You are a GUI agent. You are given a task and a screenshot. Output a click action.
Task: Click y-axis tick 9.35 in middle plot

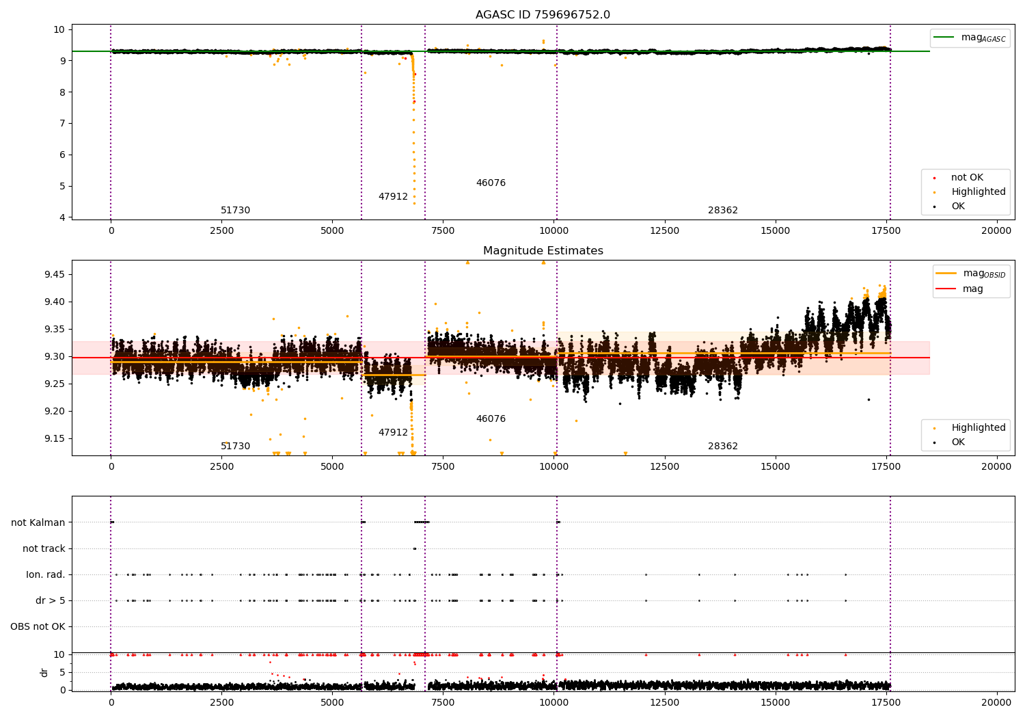pos(55,330)
